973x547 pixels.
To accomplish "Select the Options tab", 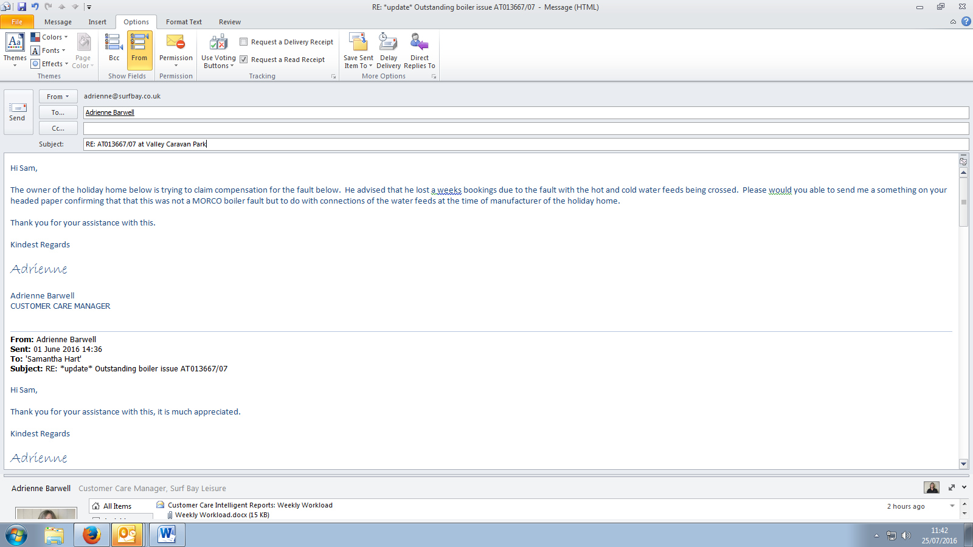I will (x=136, y=22).
